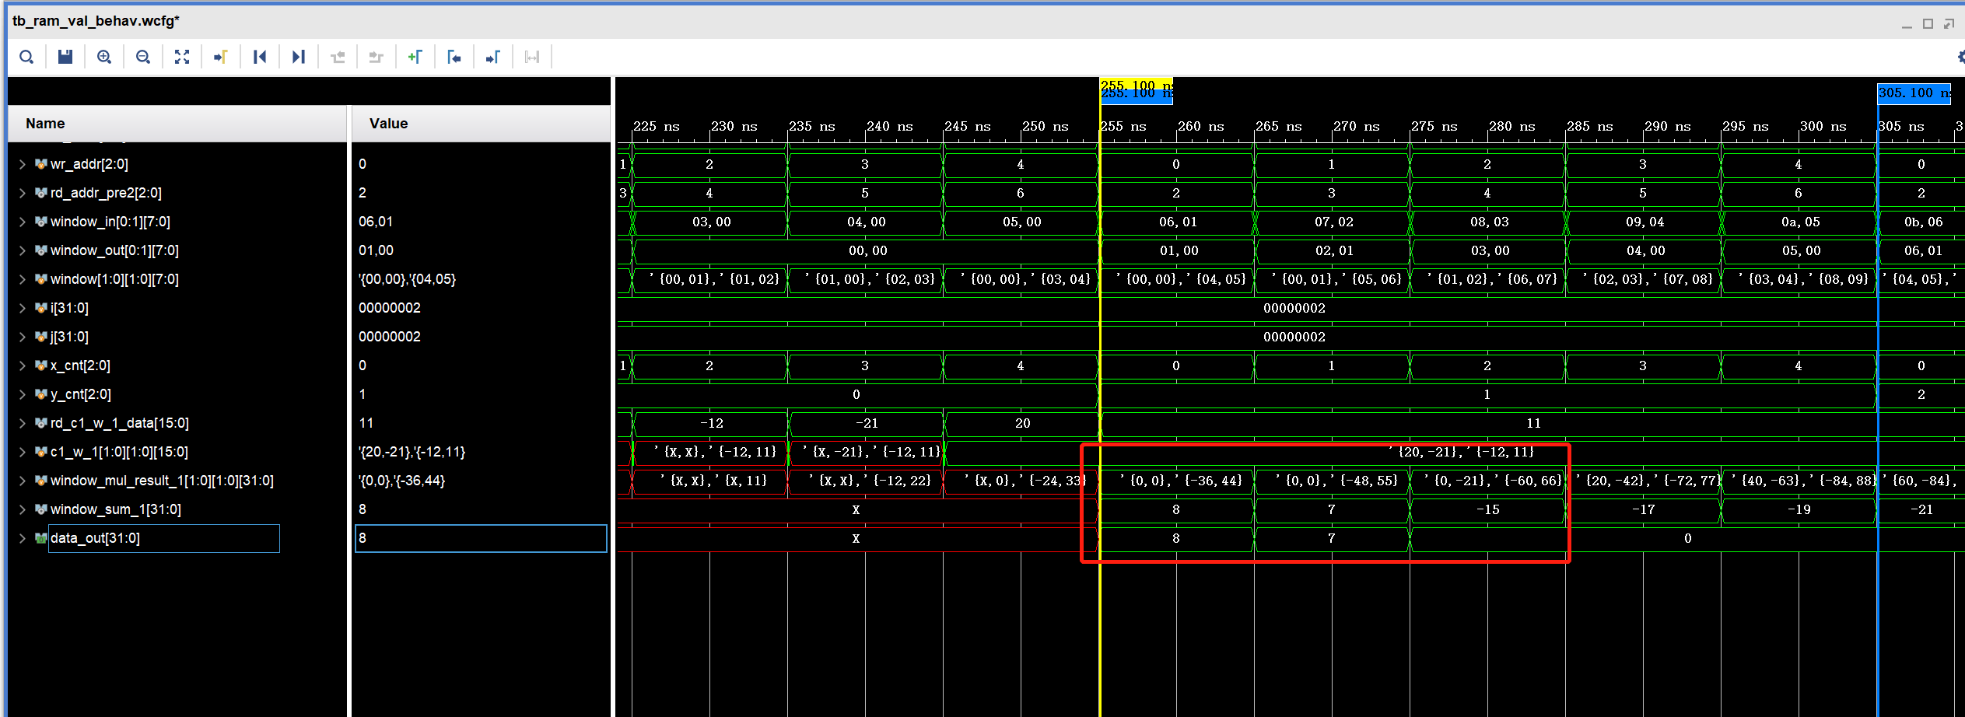Go to the last simulation time
The image size is (1965, 717).
[x=299, y=57]
